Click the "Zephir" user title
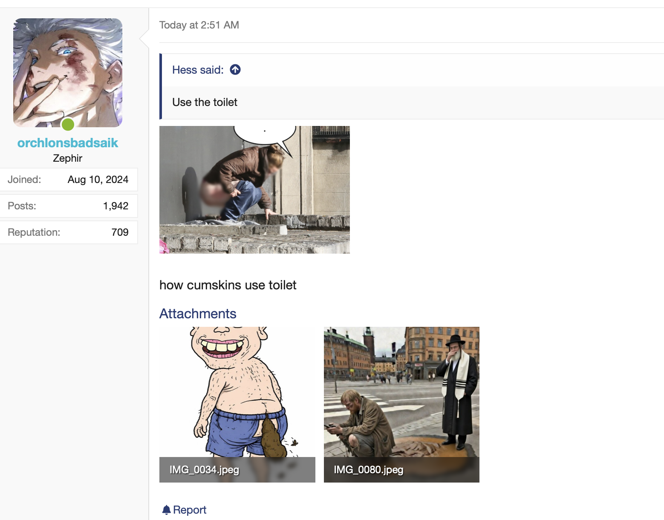The height and width of the screenshot is (520, 664). (68, 158)
